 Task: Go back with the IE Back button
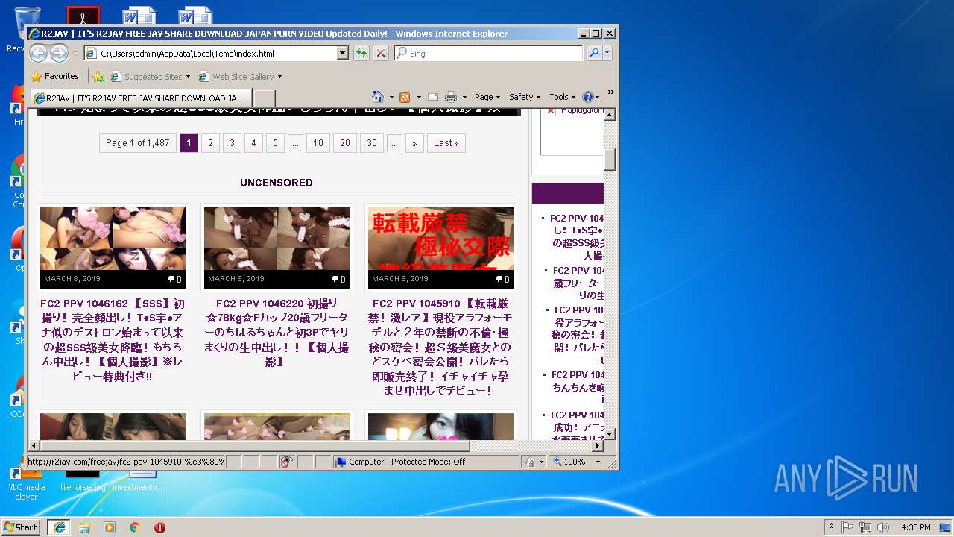(x=38, y=53)
